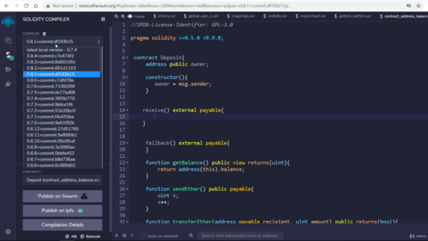Select compiler 0.8.2+commit.661d1103
Viewport: 428px width, 241px height.
click(62, 68)
